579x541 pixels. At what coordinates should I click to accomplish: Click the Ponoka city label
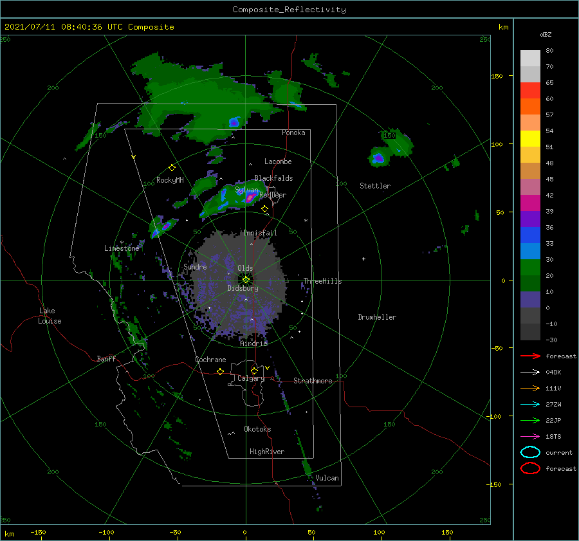tap(293, 133)
